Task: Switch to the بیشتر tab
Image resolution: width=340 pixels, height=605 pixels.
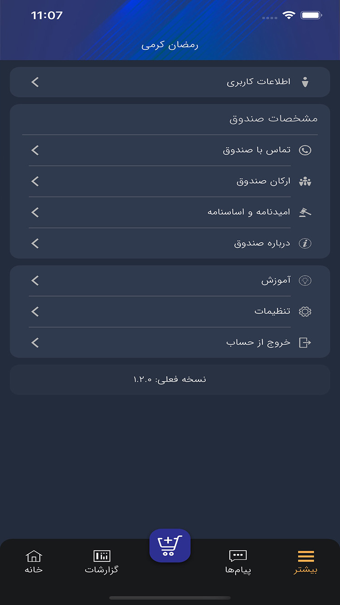Action: pos(305,562)
